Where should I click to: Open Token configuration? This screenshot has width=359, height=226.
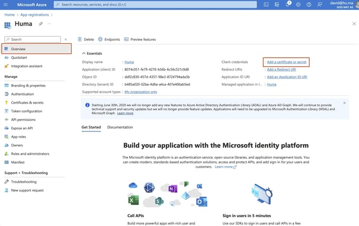pos(26,111)
